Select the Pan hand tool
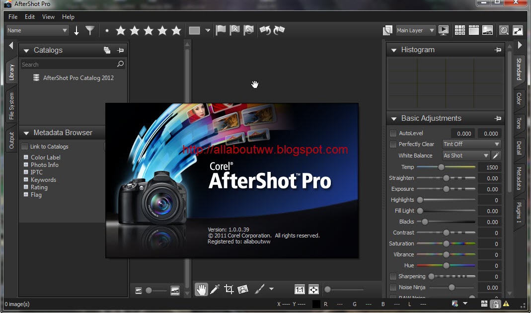Viewport: 531px width, 313px height. click(x=201, y=290)
